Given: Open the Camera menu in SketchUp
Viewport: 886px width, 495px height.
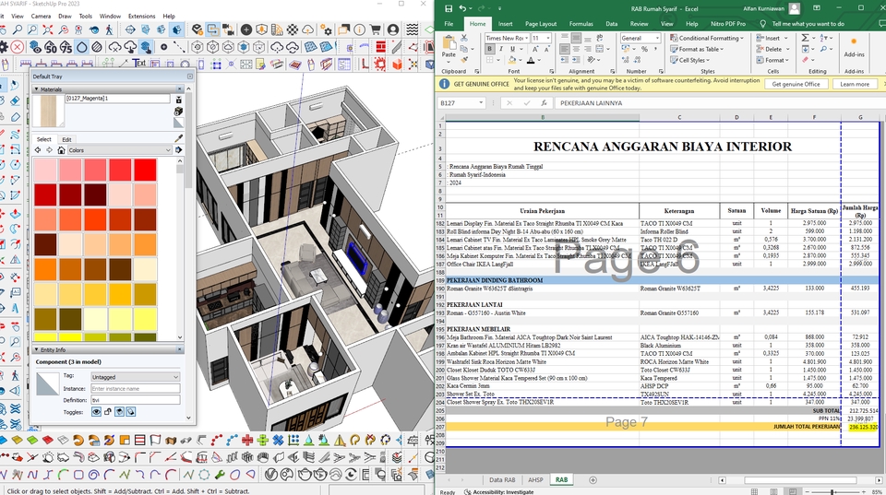Looking at the screenshot, I should [41, 16].
